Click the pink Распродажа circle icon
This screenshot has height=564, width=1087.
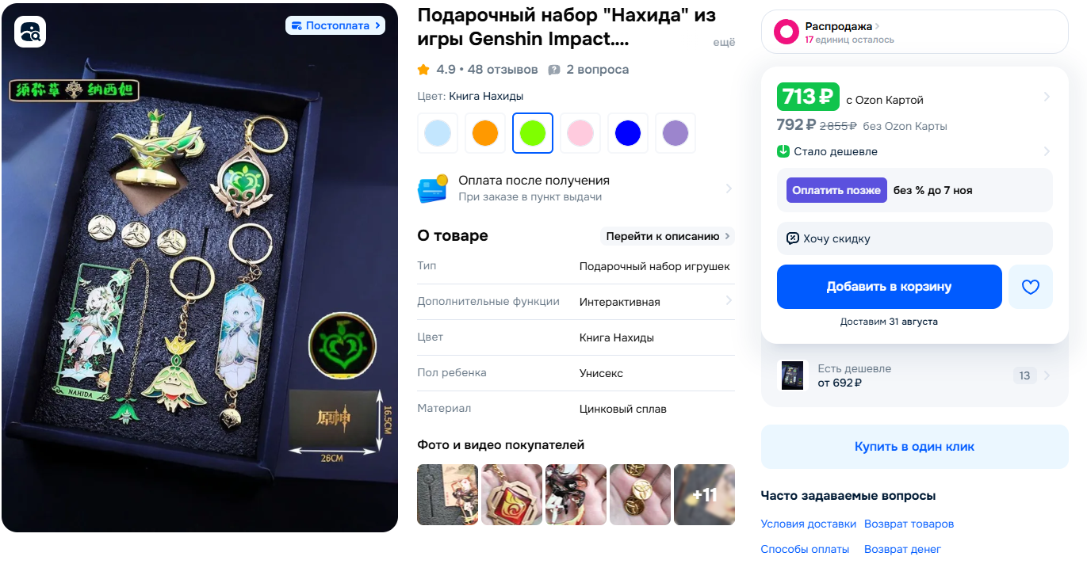(786, 32)
